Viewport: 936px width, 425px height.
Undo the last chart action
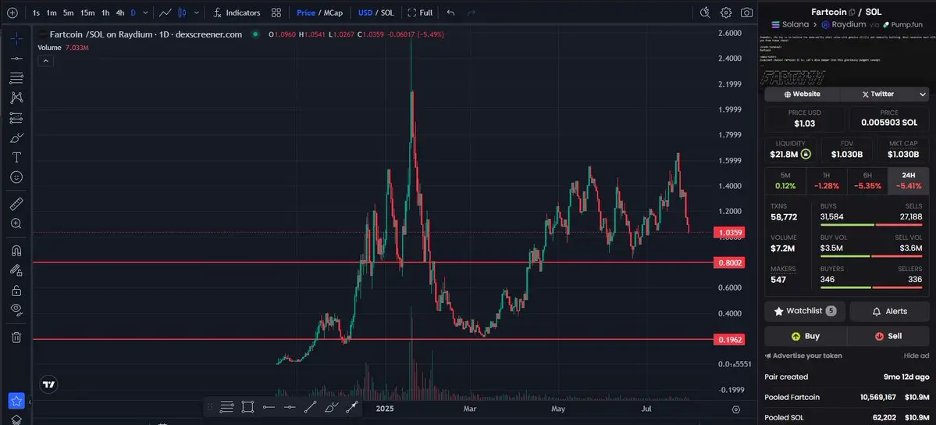point(450,12)
